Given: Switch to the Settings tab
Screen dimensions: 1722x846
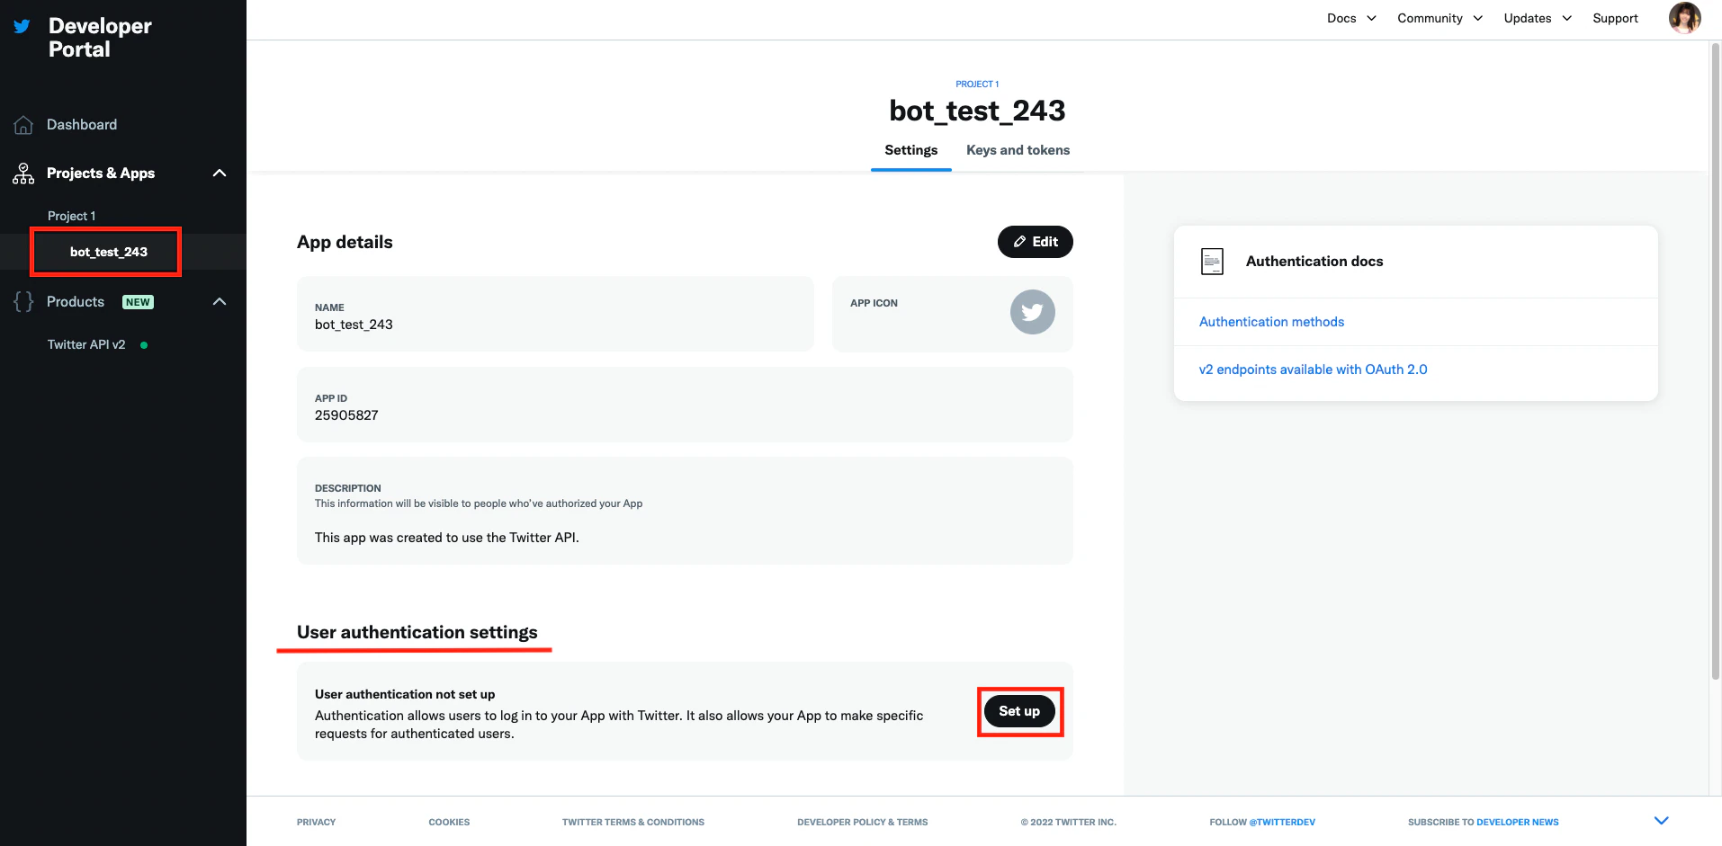Looking at the screenshot, I should pyautogui.click(x=910, y=150).
